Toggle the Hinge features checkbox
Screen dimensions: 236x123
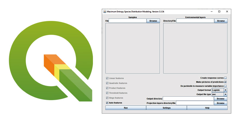[x=107, y=98]
